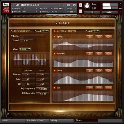124x124 pixels.
Task: Click EQ offset value -50
Action: tap(42, 84)
